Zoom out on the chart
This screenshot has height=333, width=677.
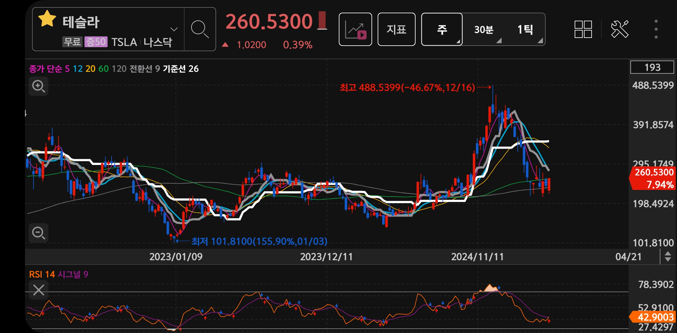point(38,233)
